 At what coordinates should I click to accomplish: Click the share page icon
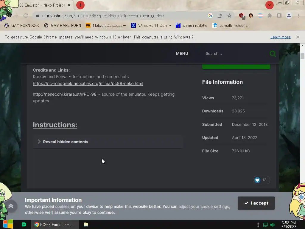220,16
